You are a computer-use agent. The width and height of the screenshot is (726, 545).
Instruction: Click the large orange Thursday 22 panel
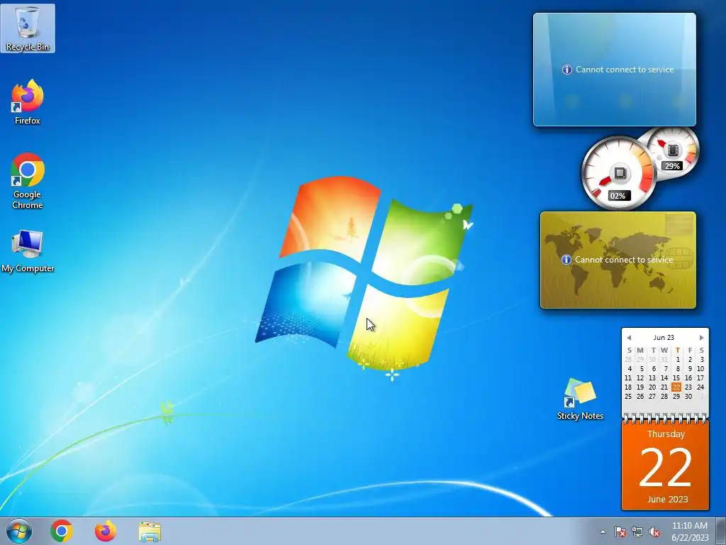(x=665, y=465)
